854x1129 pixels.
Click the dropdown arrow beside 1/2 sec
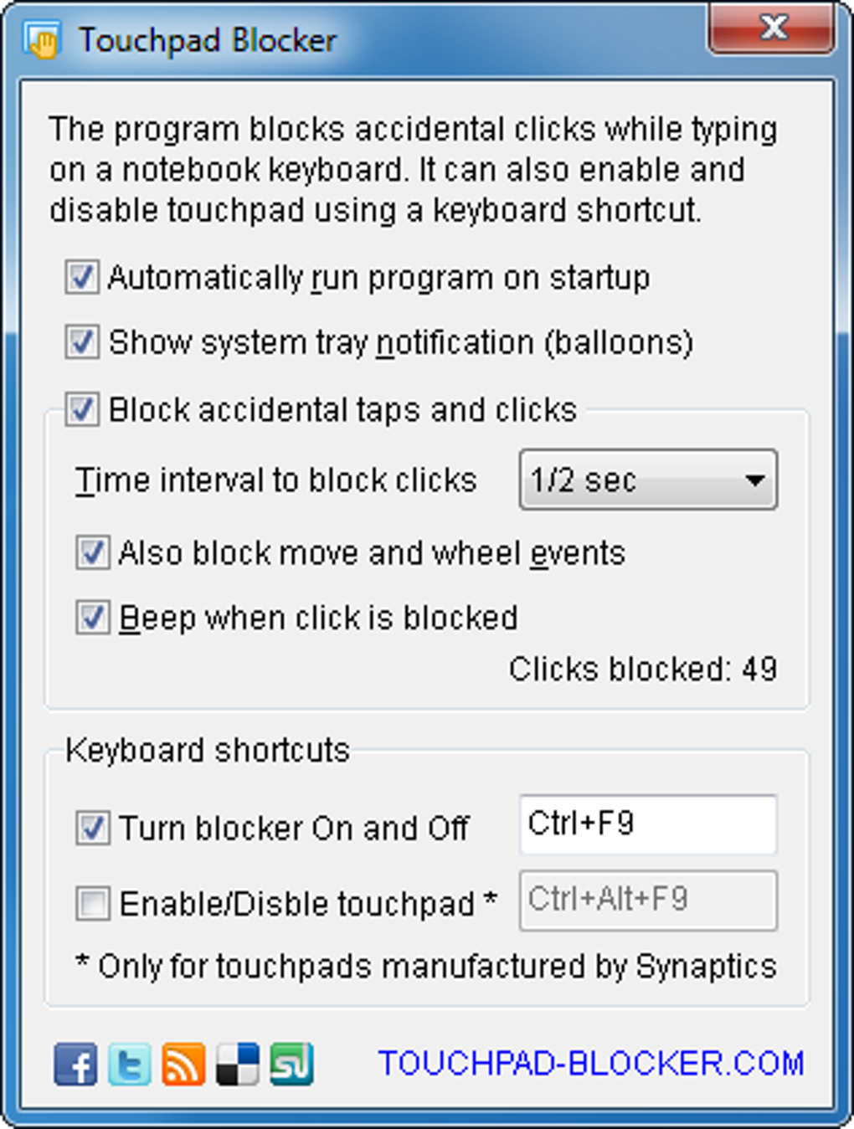click(754, 480)
